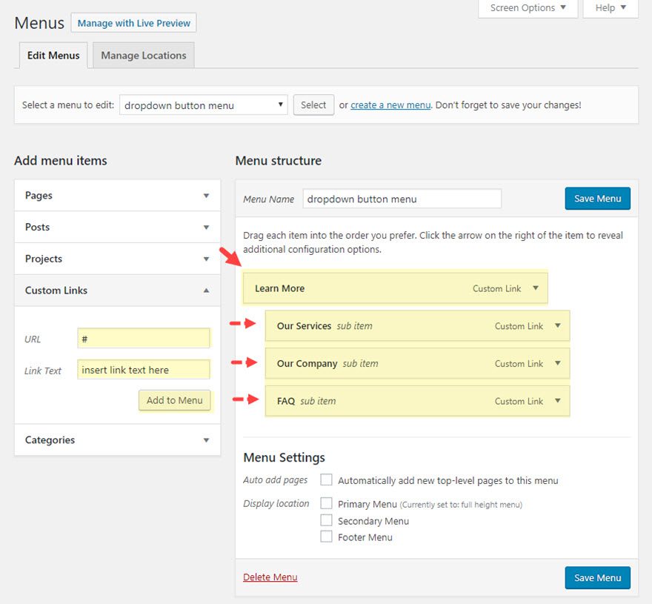Image resolution: width=652 pixels, height=604 pixels.
Task: Open Our Company sub item options
Action: (x=557, y=363)
